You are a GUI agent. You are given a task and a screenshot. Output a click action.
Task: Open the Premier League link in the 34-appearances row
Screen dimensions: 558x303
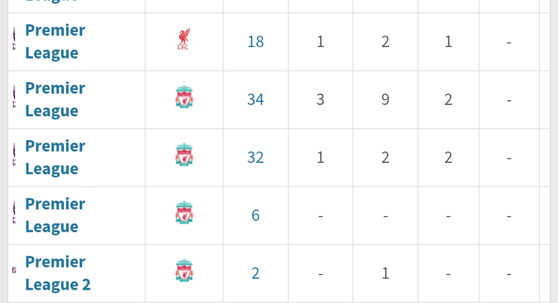point(55,99)
